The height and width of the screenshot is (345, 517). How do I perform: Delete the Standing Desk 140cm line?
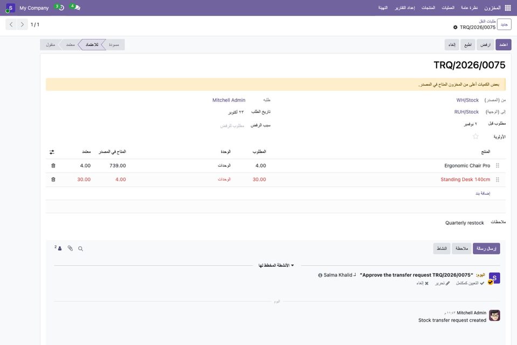tap(53, 180)
